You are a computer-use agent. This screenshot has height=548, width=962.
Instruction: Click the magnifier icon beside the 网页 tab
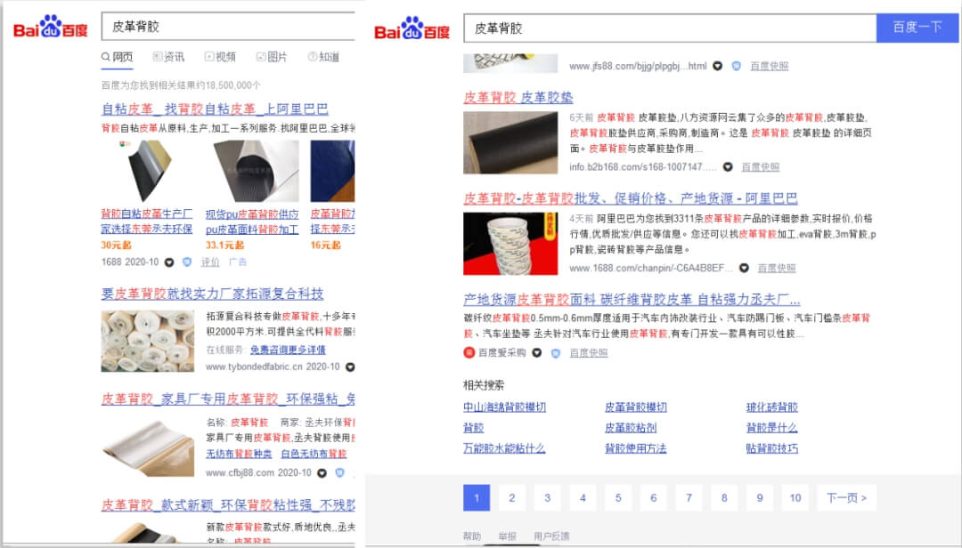[106, 57]
